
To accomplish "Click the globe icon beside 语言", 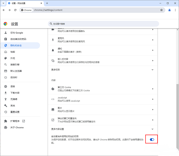I will click(x=6, y=86).
